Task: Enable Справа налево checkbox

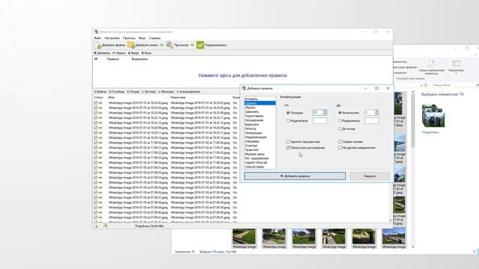Action: pyautogui.click(x=340, y=142)
